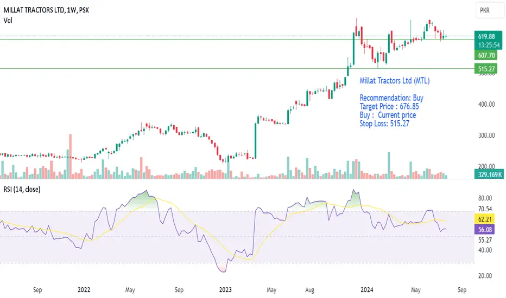This screenshot has width=506, height=298.
Task: Click the 80.00 RSI axis label
Action: pos(485,198)
